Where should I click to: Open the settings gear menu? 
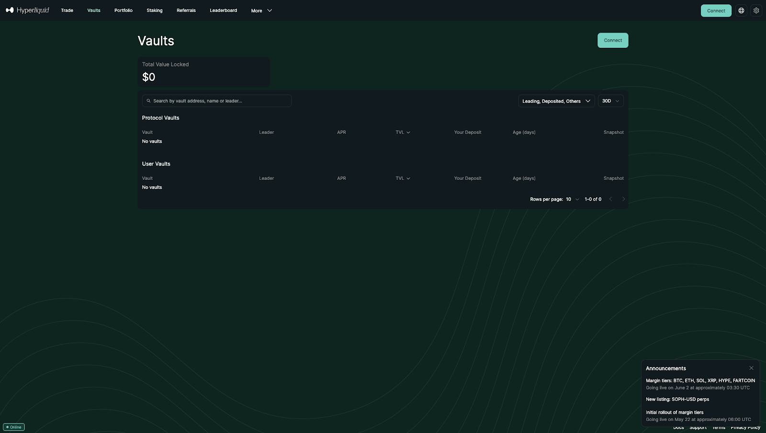pyautogui.click(x=756, y=10)
